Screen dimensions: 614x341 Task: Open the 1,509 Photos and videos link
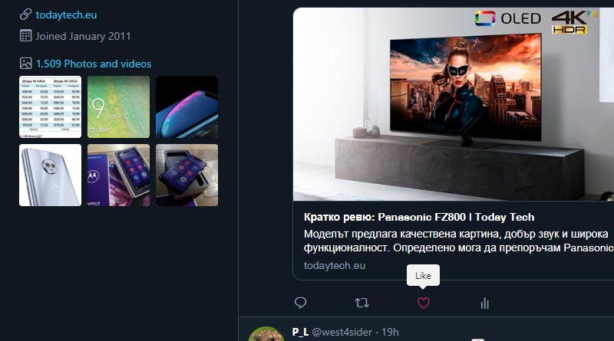(94, 64)
